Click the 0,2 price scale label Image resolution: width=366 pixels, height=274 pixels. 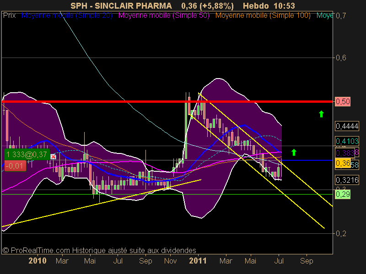point(341,233)
